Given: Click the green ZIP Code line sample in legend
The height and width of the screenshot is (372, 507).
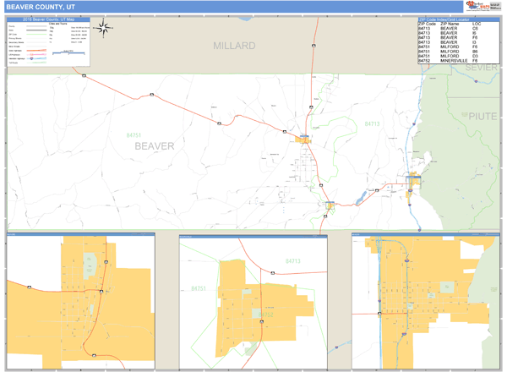Looking at the screenshot, I should tap(36, 35).
